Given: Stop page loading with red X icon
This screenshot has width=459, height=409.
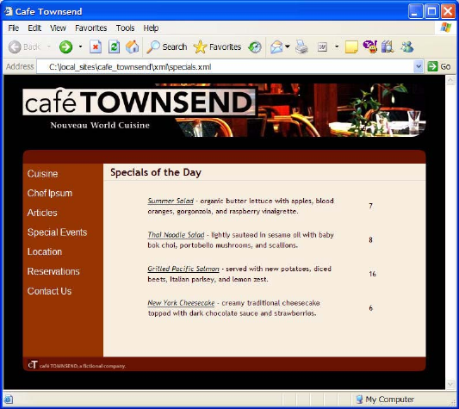Looking at the screenshot, I should point(96,46).
